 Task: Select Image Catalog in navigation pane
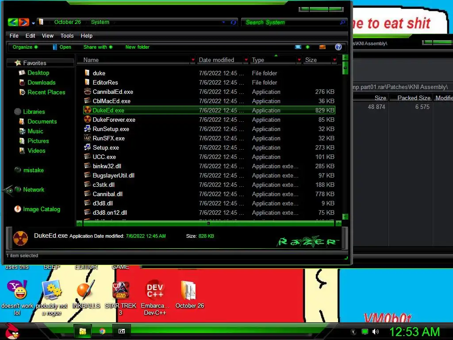pos(41,209)
